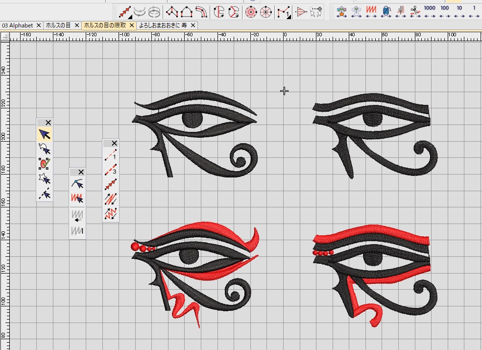Step 10 stitches navigation button
Viewport: 482px width, 350px height.
459,12
